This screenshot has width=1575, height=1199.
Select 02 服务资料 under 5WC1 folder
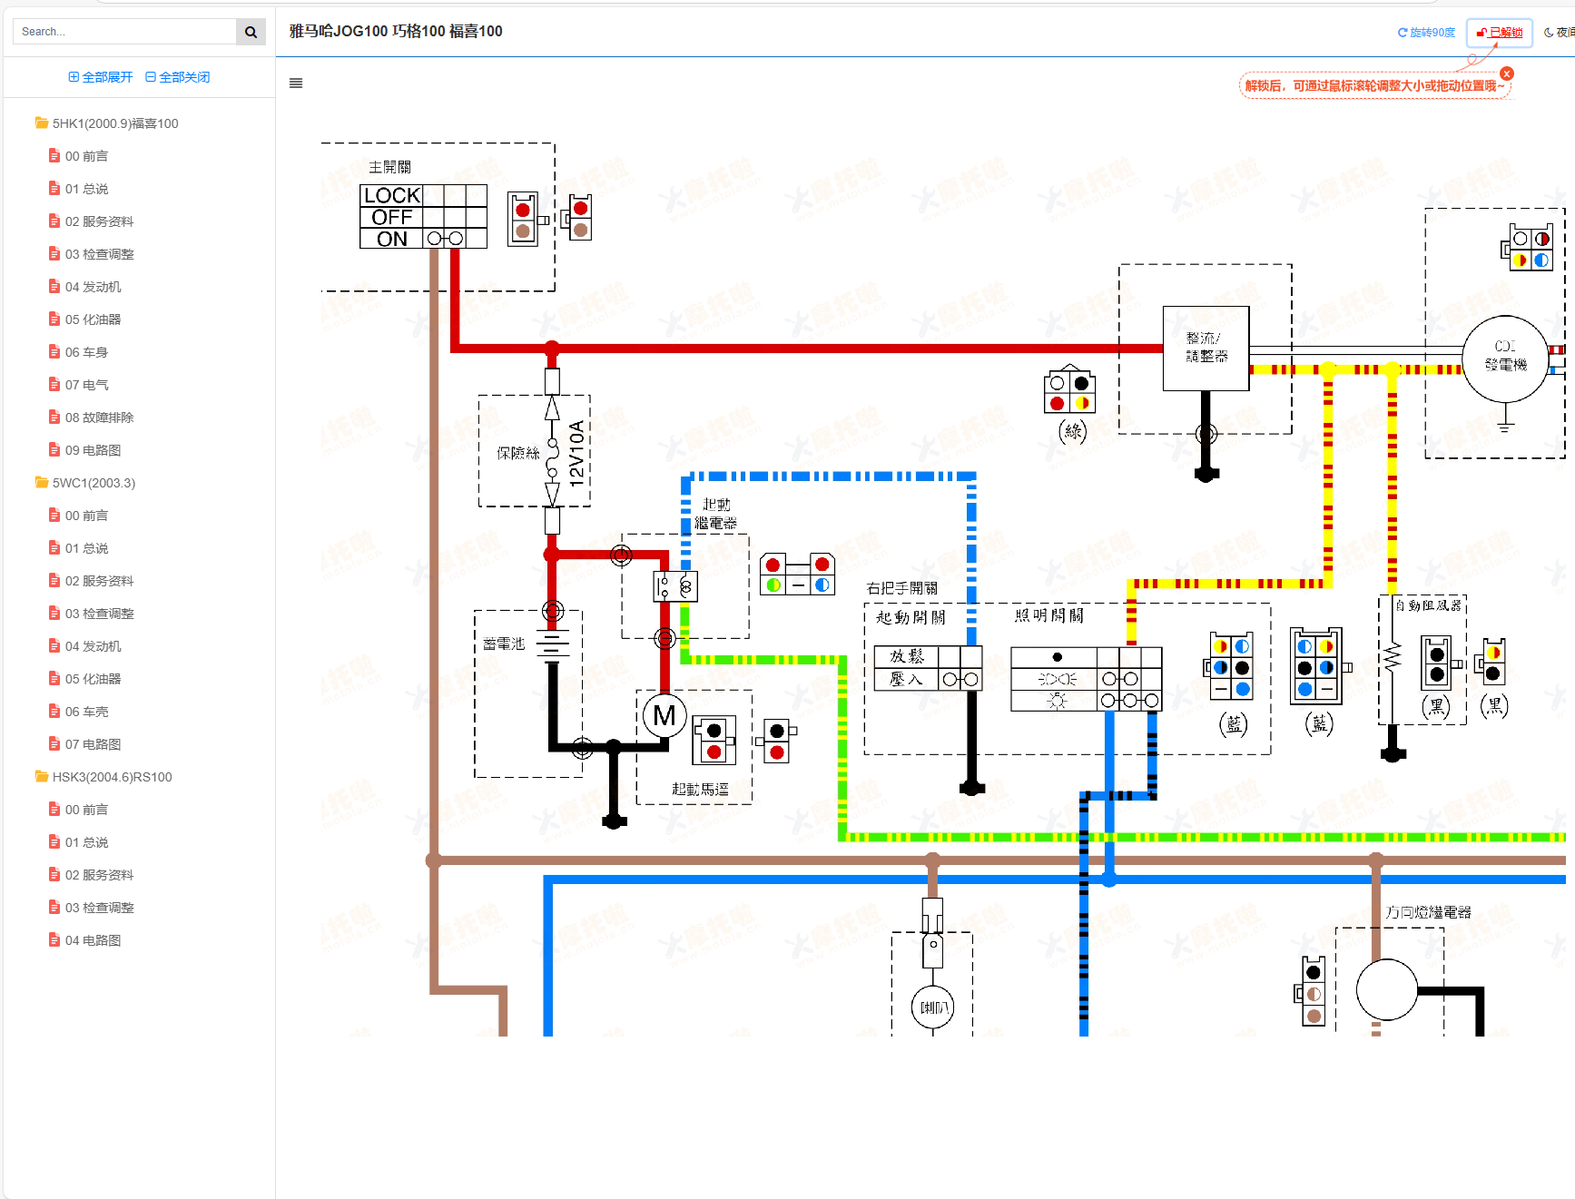coord(99,581)
